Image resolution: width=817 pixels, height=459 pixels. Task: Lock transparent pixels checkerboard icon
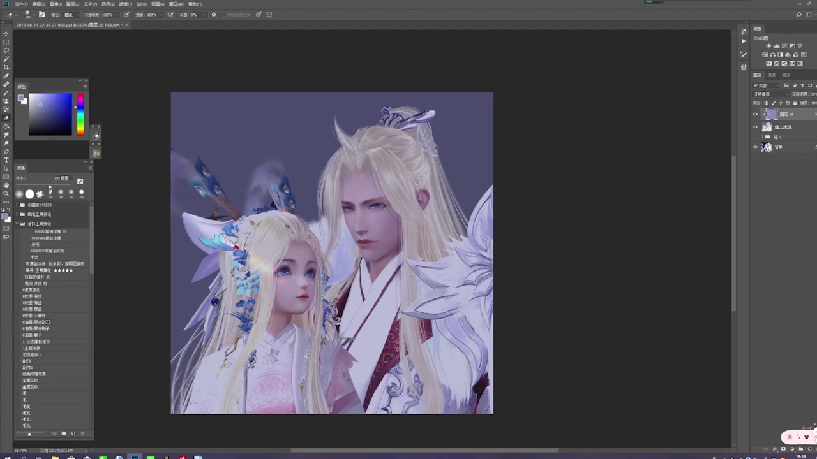766,103
